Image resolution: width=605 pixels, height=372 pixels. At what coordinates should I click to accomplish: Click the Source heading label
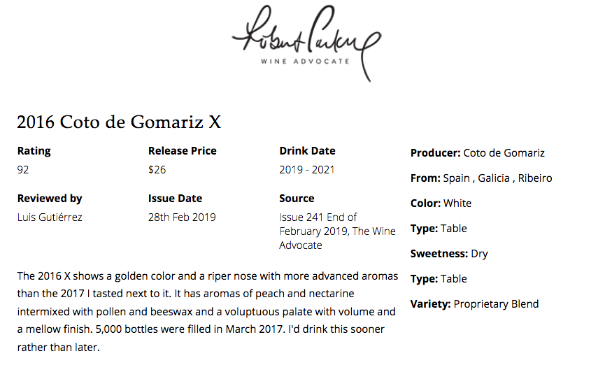tap(297, 199)
